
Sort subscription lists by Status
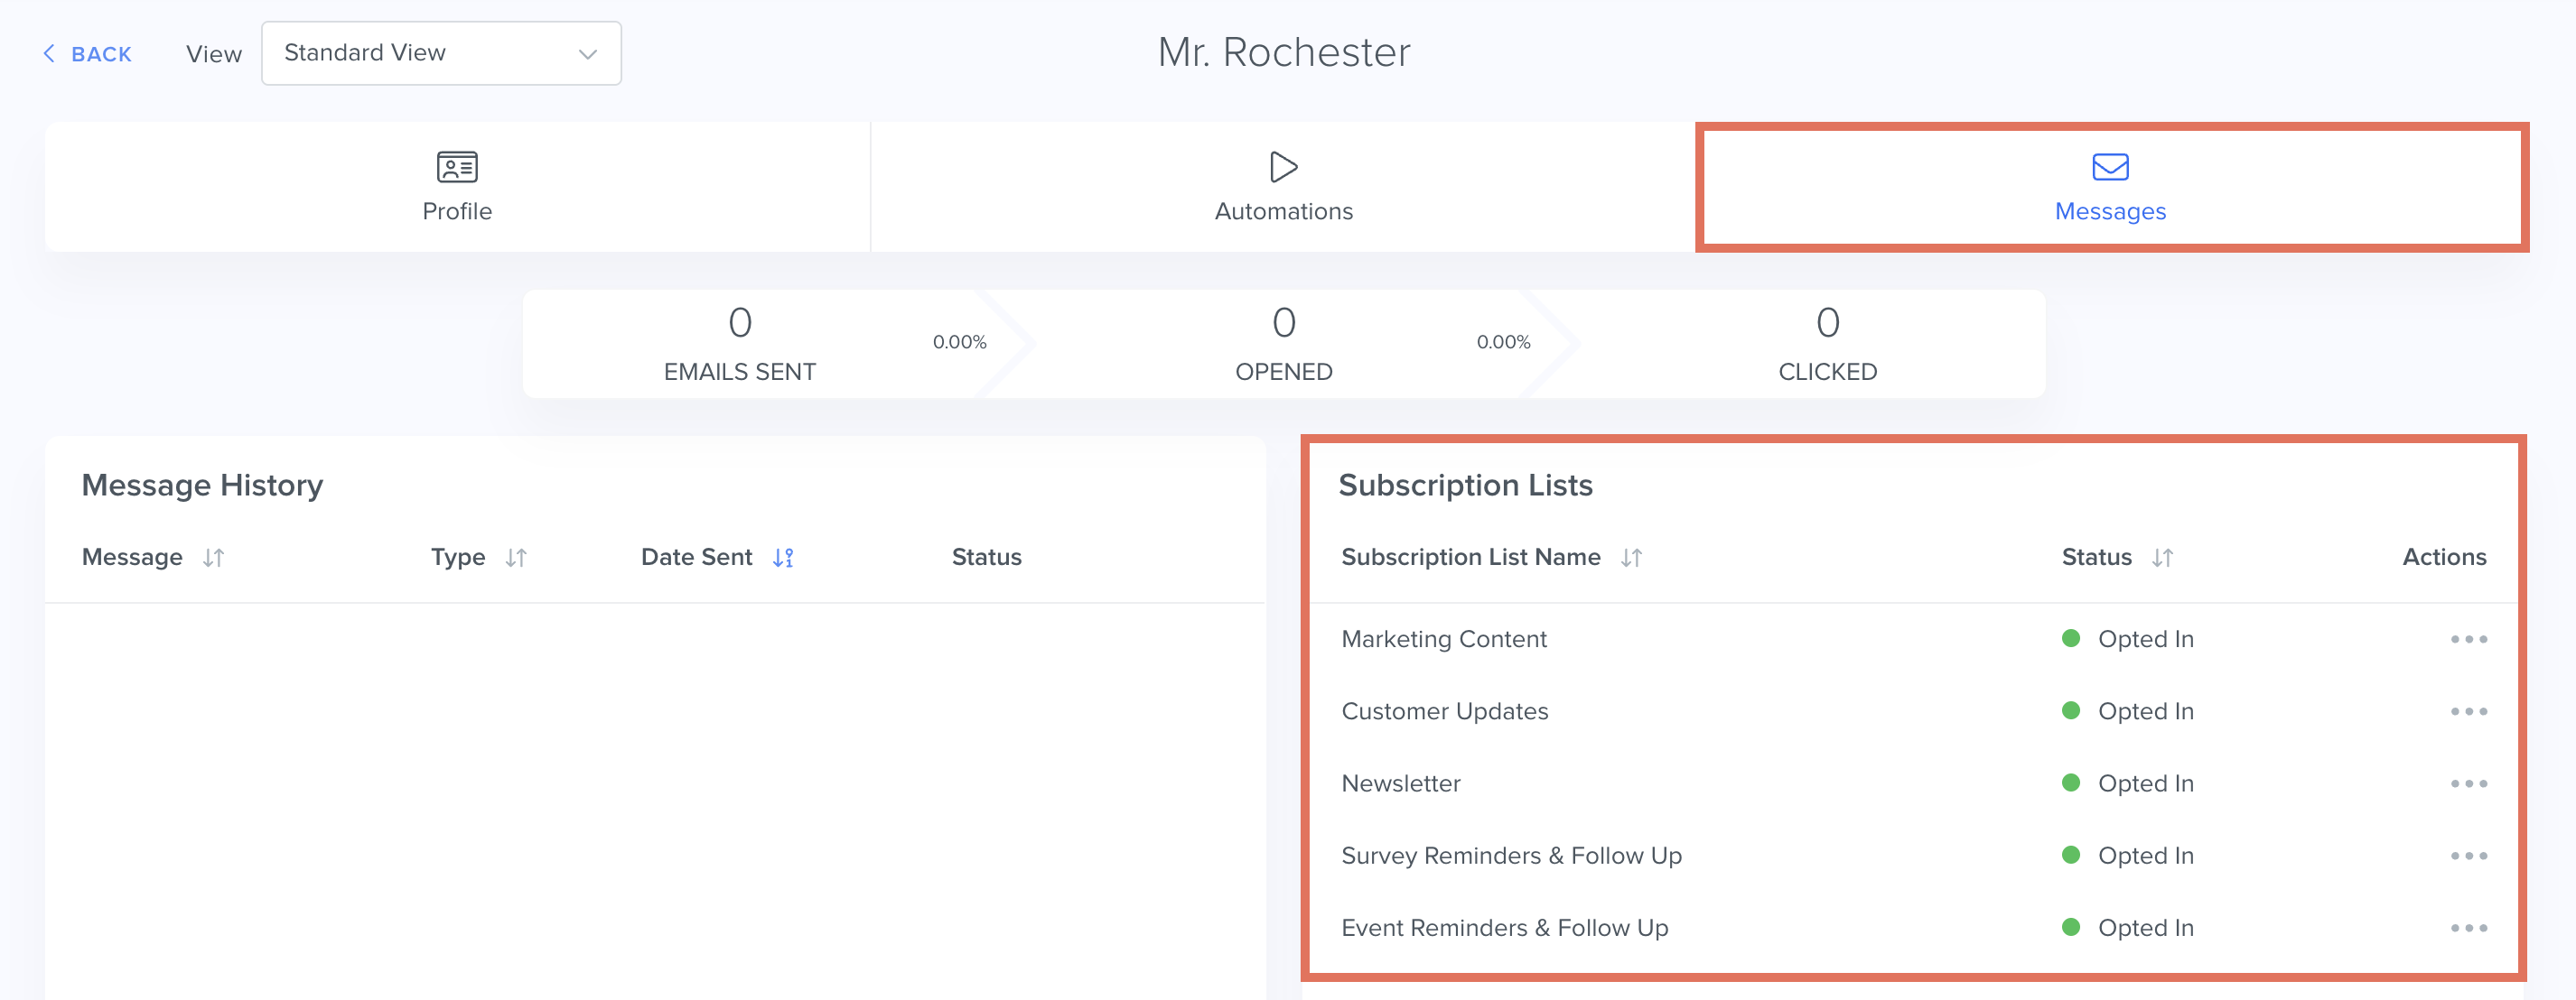point(2162,558)
